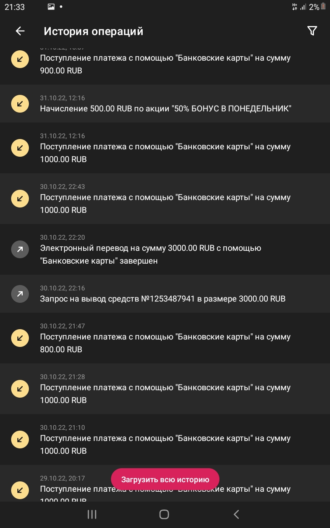
Task: Select the withdrawal request entry for 3000.00 RUB
Action: (165, 294)
